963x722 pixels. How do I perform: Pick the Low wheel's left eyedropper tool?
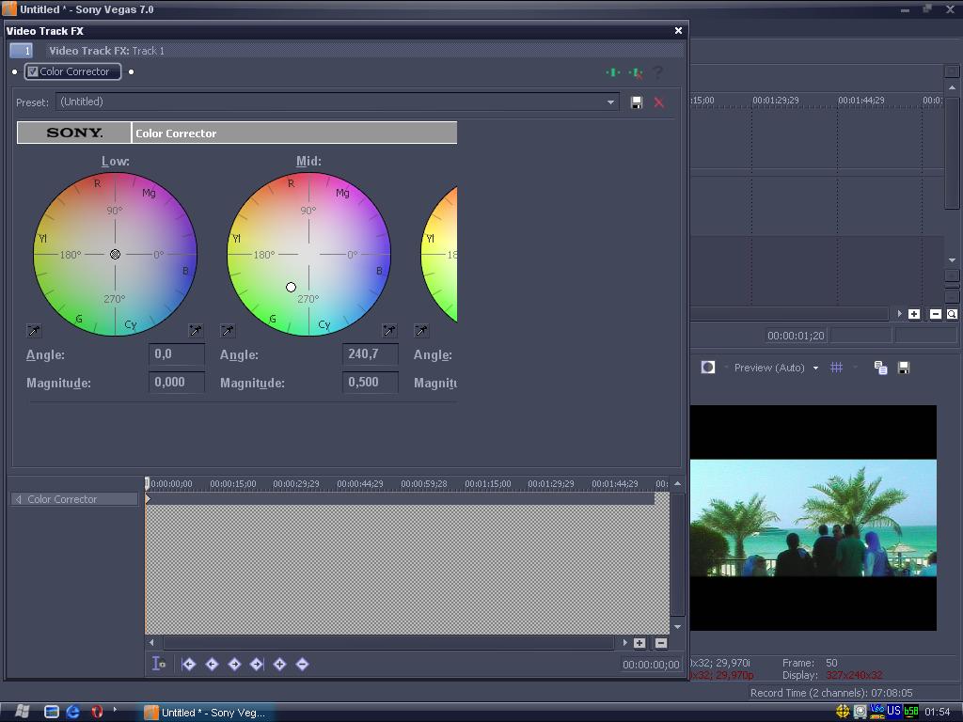tap(35, 331)
